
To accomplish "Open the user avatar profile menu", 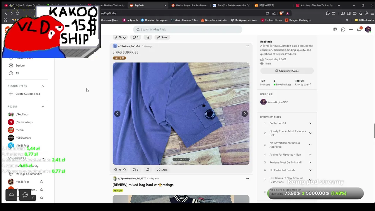I will tap(368, 30).
